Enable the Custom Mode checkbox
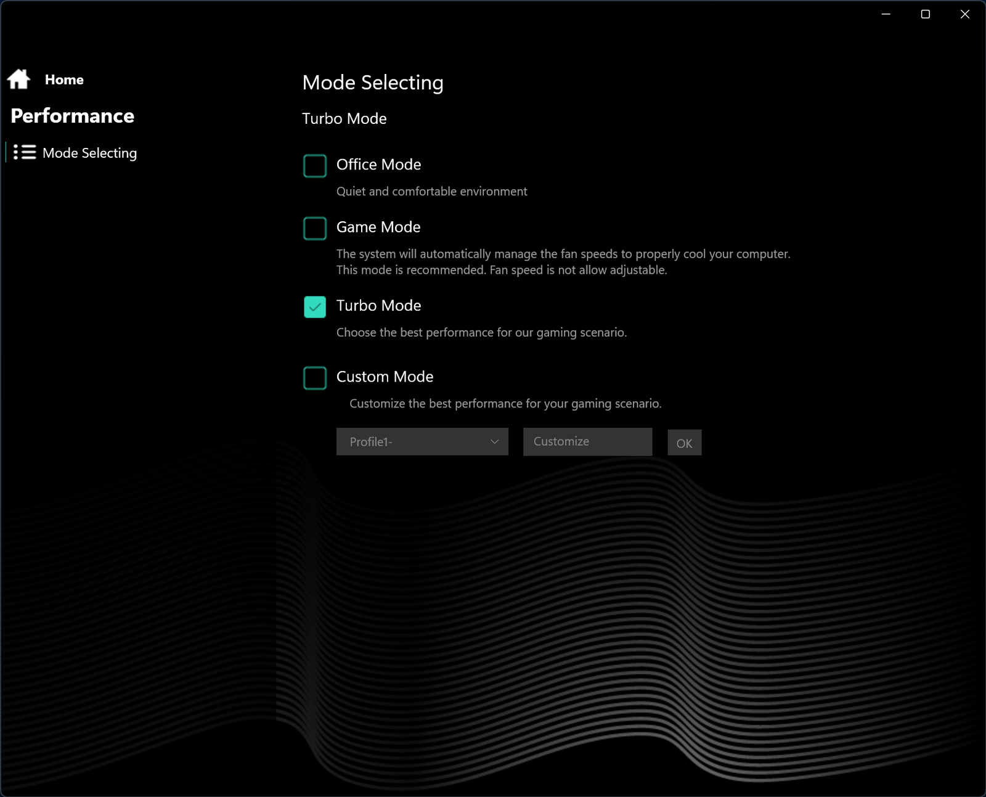The height and width of the screenshot is (797, 986). click(315, 378)
